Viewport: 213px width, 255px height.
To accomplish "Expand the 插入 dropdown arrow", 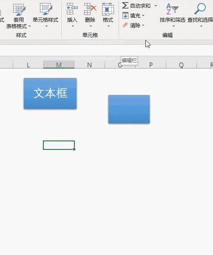I will coord(73,26).
